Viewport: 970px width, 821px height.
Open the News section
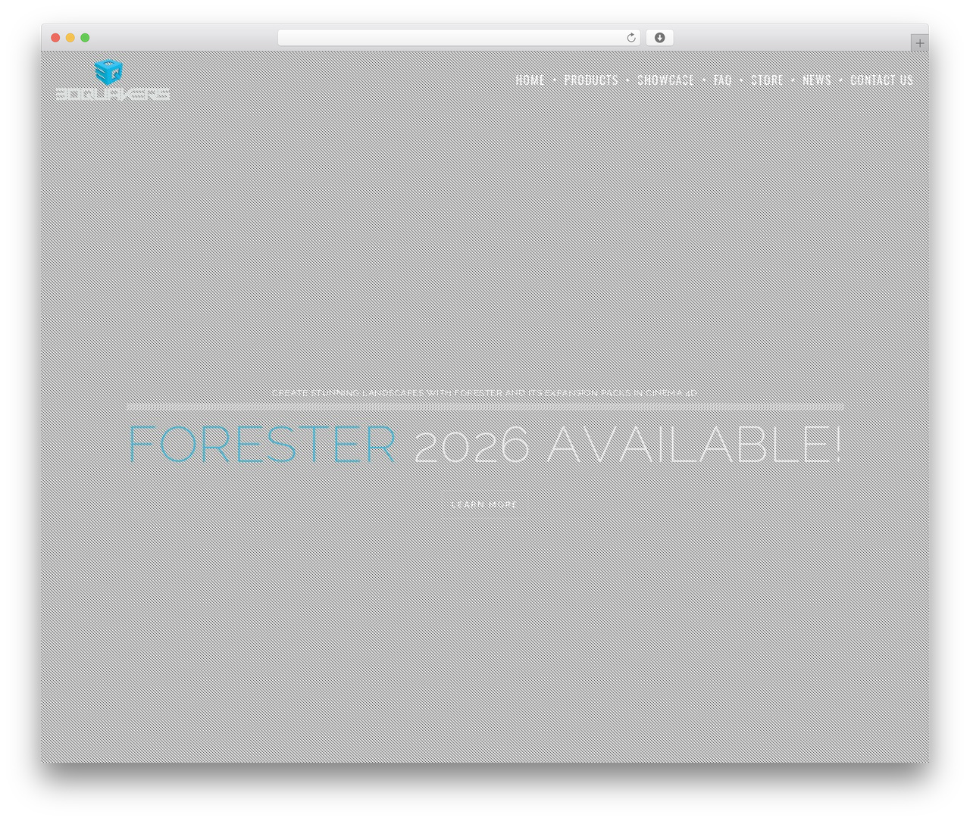pos(817,80)
